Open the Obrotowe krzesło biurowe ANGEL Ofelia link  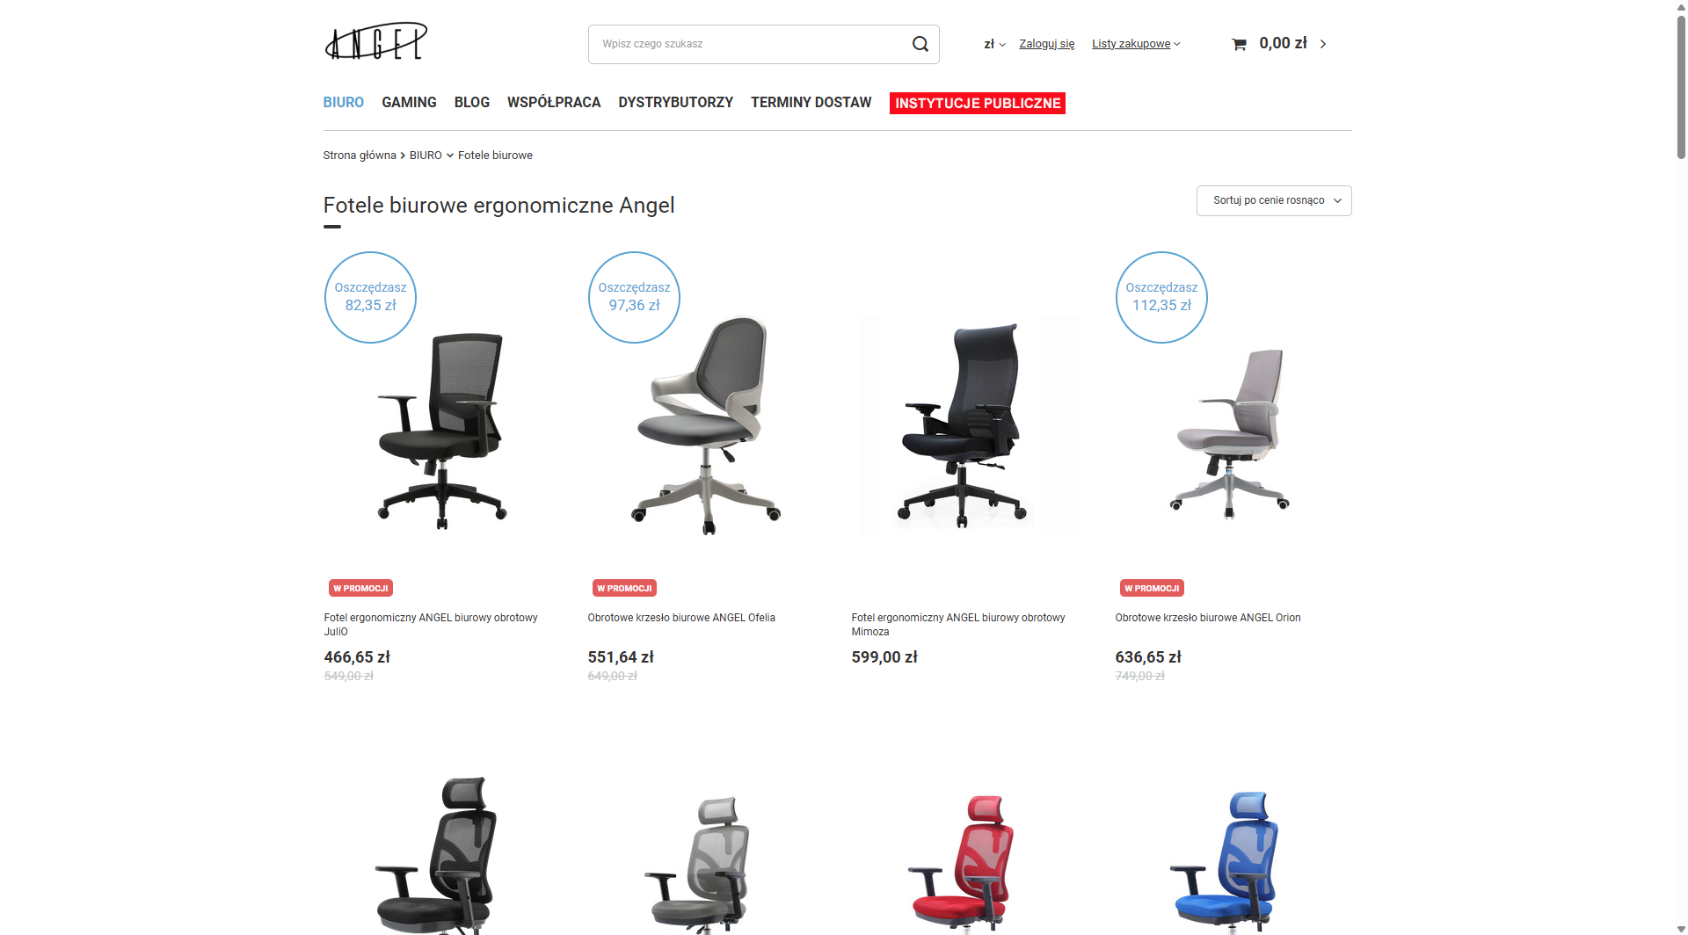tap(681, 618)
